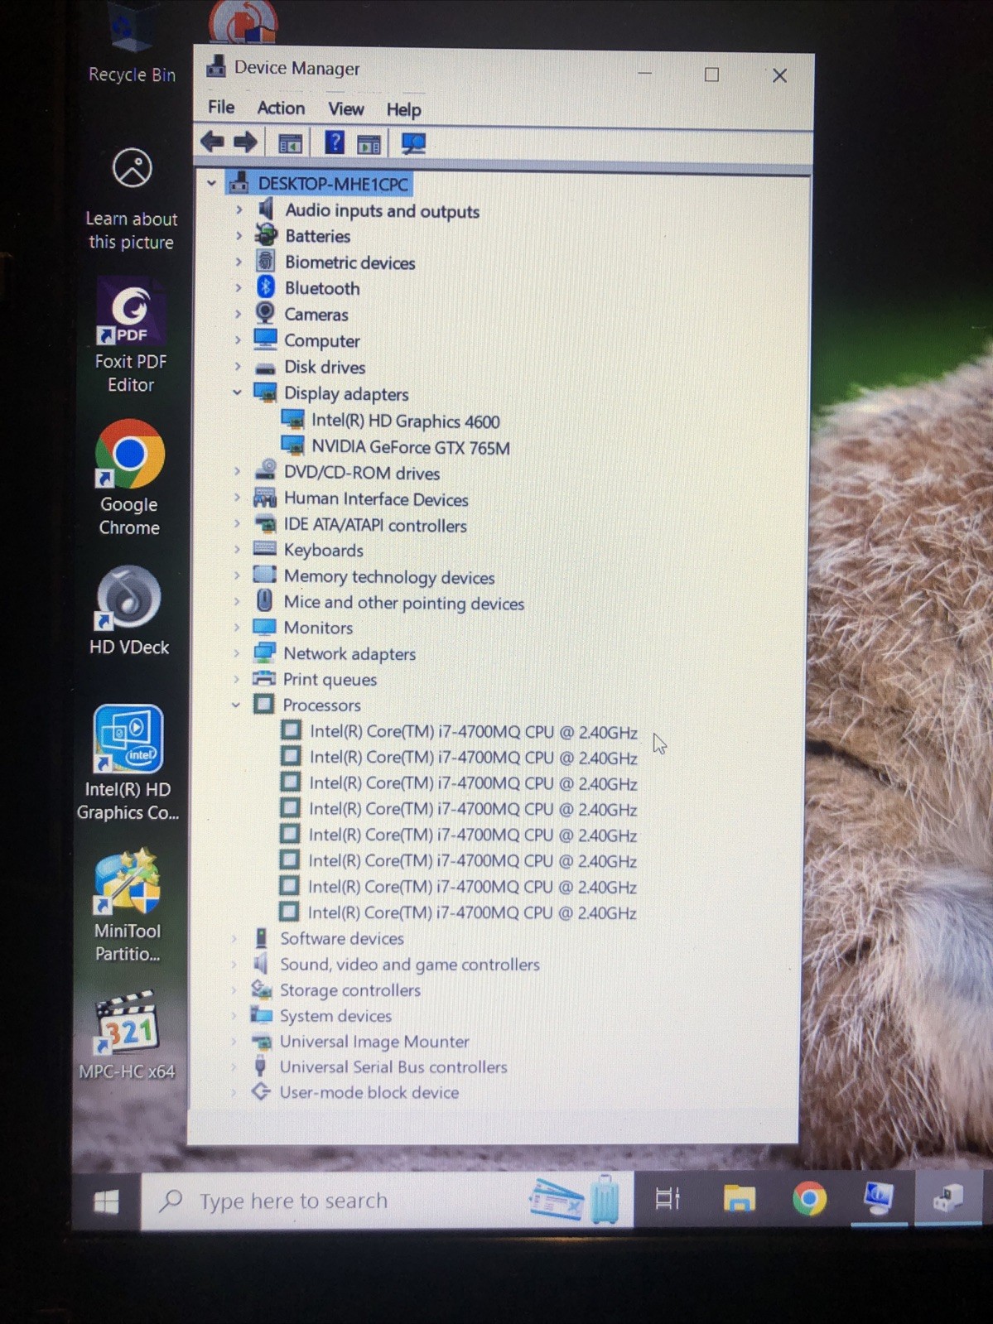Click the Keyboards category icon

pos(264,548)
